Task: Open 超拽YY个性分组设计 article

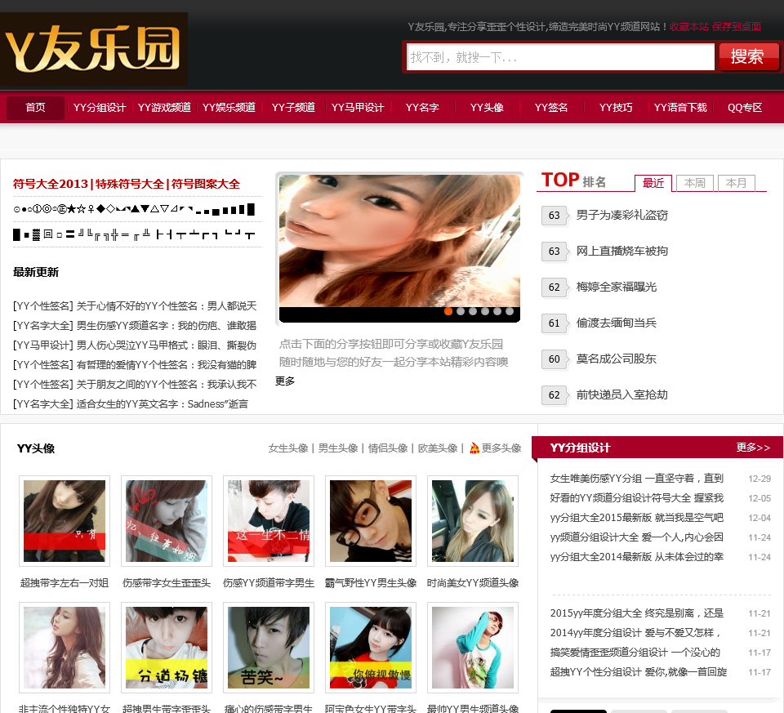Action: pyautogui.click(x=638, y=672)
